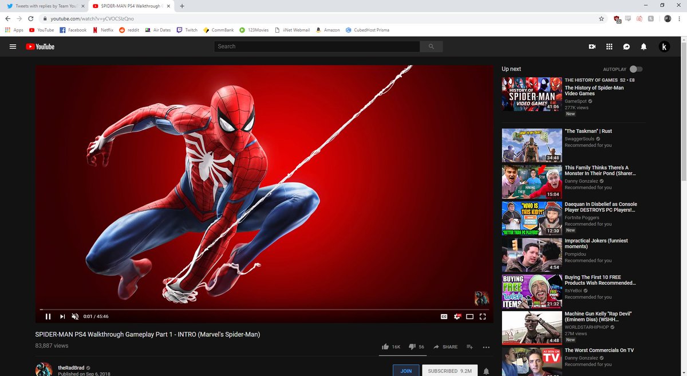
Task: Open History of Spider-Man Video Games thumbnail
Action: [532, 94]
